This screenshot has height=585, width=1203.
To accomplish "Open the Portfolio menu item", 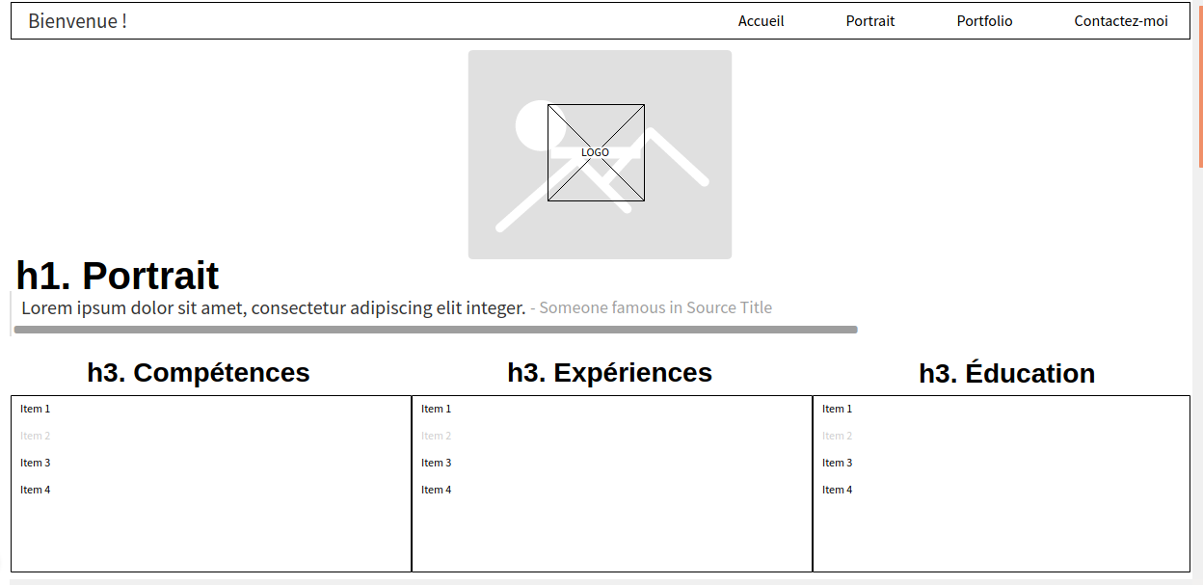I will tap(984, 21).
